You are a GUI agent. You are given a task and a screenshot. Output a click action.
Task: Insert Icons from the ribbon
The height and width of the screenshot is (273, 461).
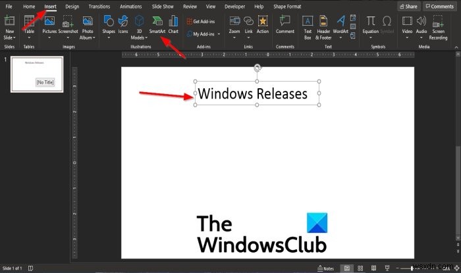(123, 24)
